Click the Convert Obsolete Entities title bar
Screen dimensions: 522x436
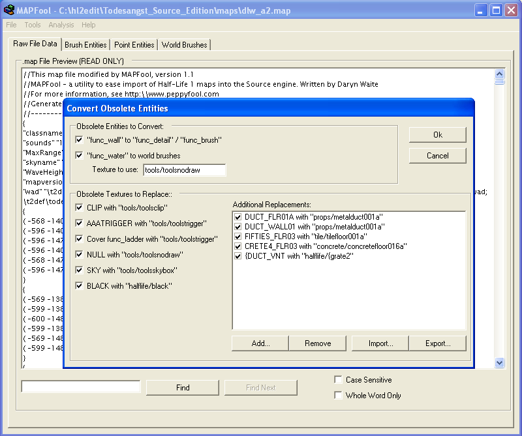[269, 108]
